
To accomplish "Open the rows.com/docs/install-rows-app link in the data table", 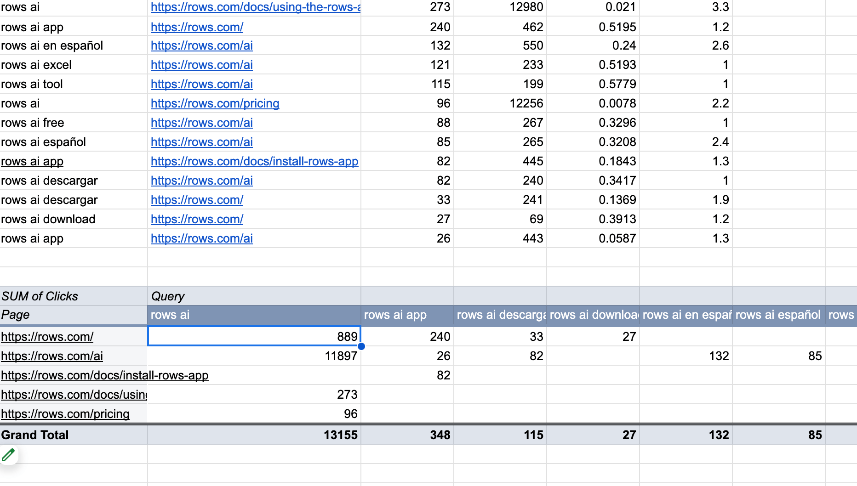I will [254, 161].
